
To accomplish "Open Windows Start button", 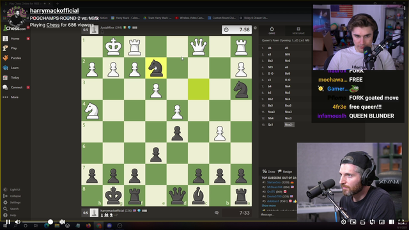I will tap(5, 226).
